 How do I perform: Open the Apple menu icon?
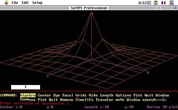(6, 2)
